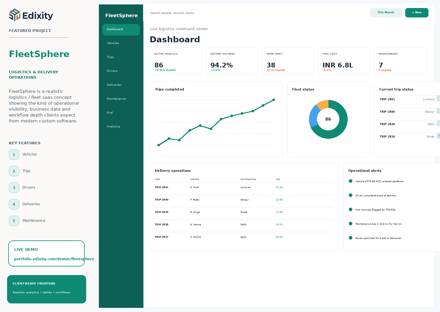This screenshot has width=440, height=312.
Task: Click key feature number 2 badge
Action: coord(14,171)
